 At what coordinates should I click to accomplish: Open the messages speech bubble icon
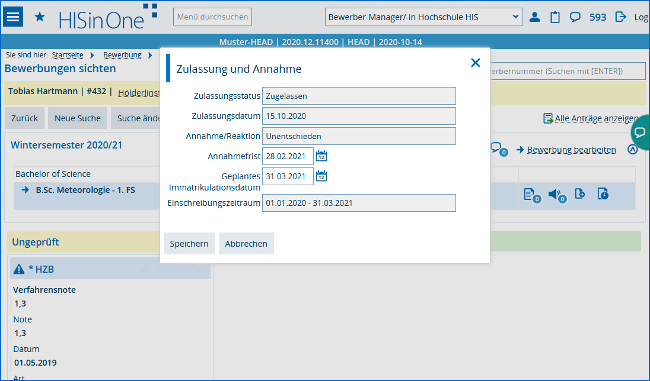[x=575, y=17]
